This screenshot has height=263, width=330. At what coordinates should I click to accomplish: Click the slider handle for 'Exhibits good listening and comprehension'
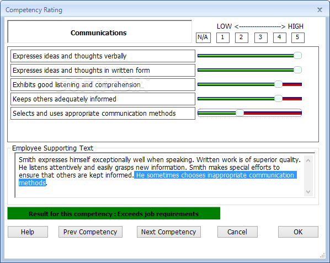pyautogui.click(x=278, y=84)
